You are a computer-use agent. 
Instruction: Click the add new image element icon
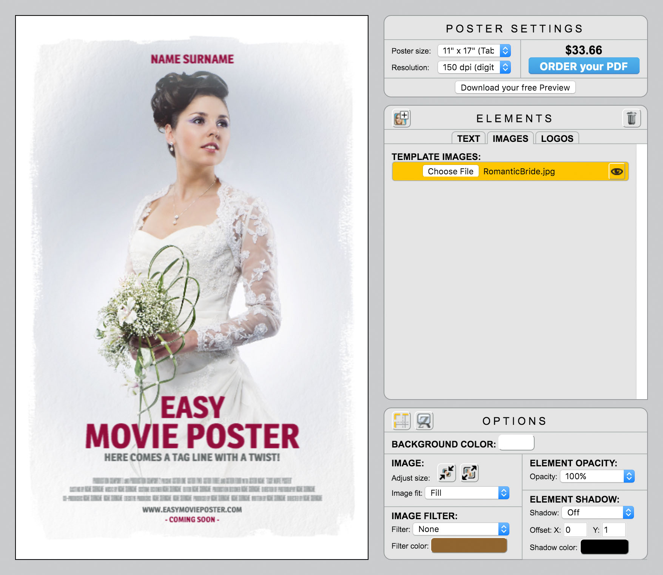pos(401,118)
